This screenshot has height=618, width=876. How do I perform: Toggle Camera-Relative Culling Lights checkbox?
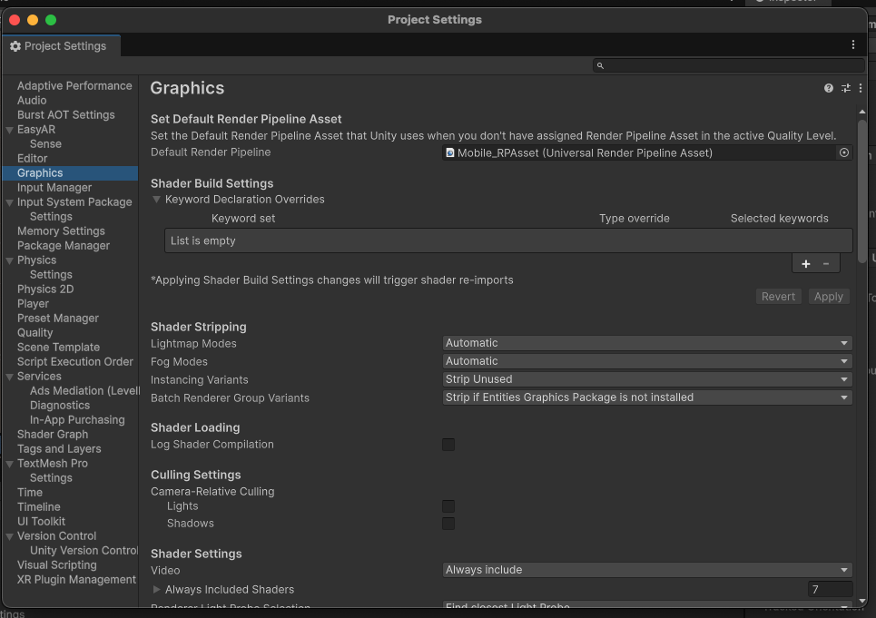coord(448,506)
